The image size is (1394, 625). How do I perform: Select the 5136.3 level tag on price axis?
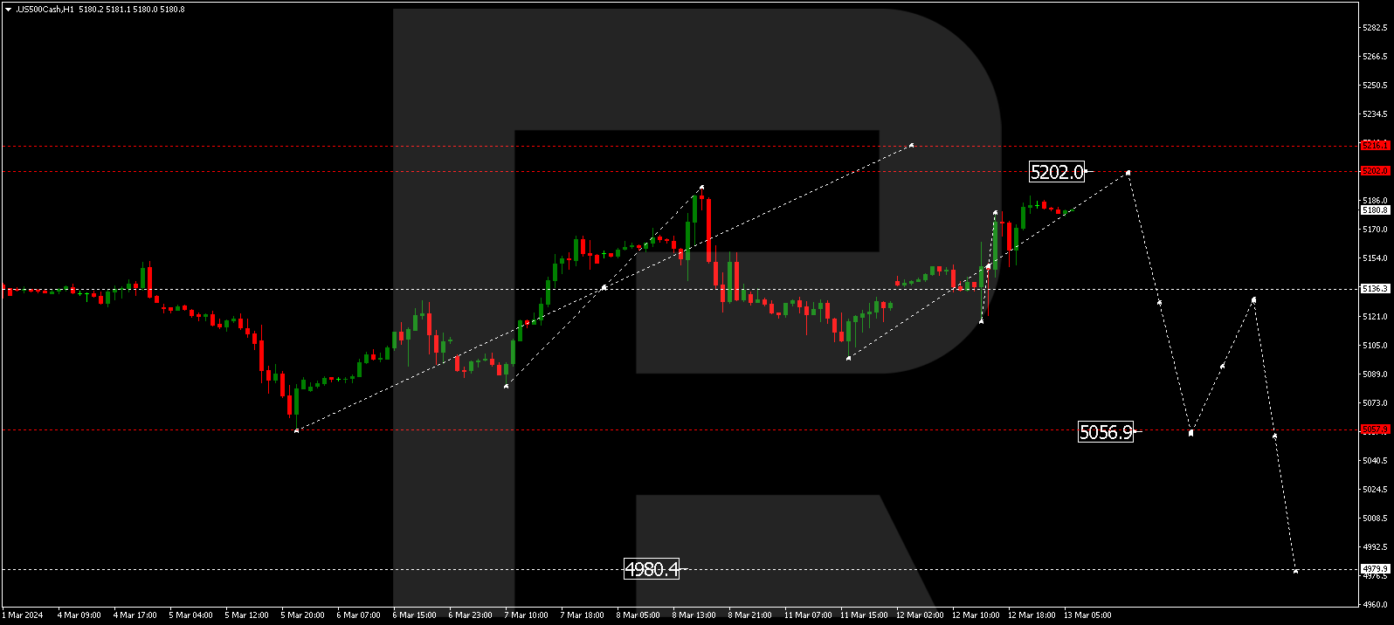click(1374, 289)
